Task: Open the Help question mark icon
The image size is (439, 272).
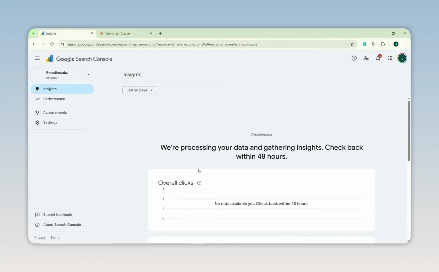Action: coord(354,58)
